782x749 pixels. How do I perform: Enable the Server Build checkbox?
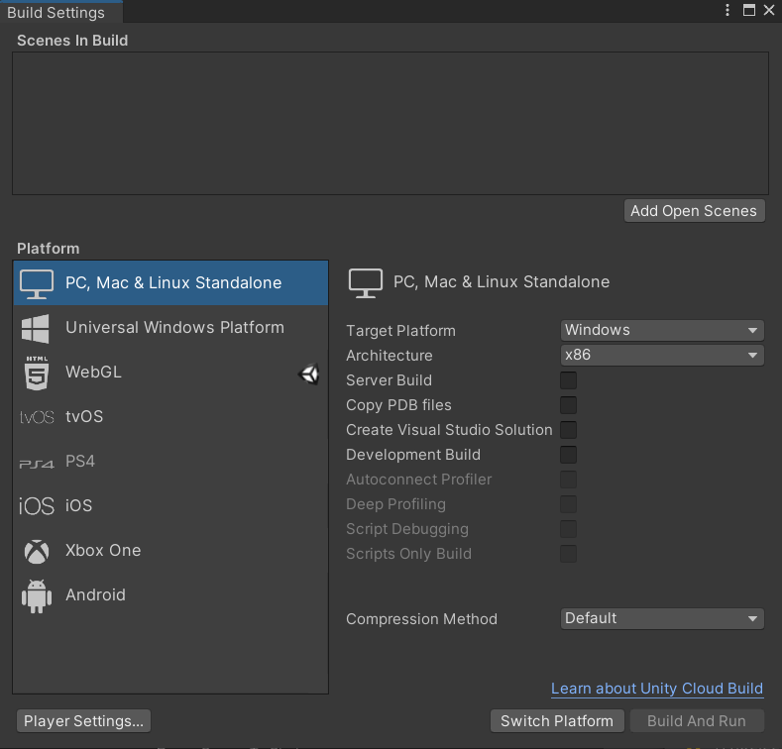(x=569, y=380)
